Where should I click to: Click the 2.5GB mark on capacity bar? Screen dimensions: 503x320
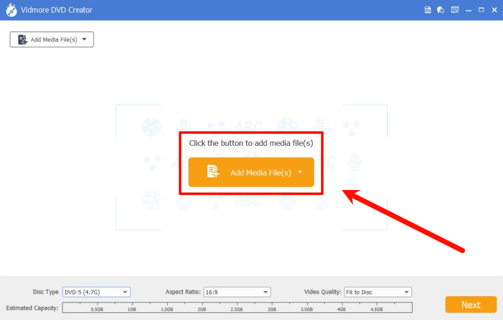[237, 309]
